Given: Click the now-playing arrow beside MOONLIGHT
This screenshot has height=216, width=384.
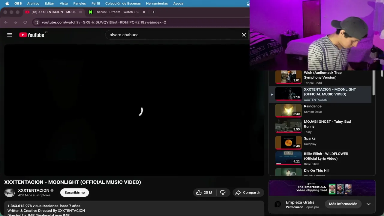Looking at the screenshot, I should click(272, 94).
